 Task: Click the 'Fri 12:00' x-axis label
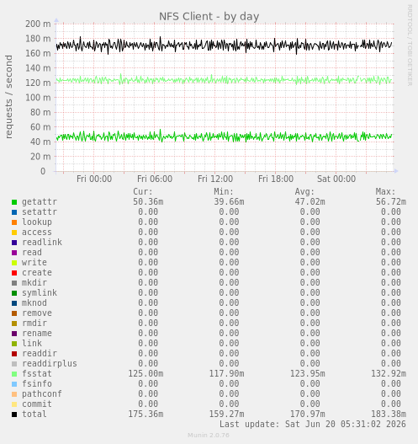[x=215, y=179]
